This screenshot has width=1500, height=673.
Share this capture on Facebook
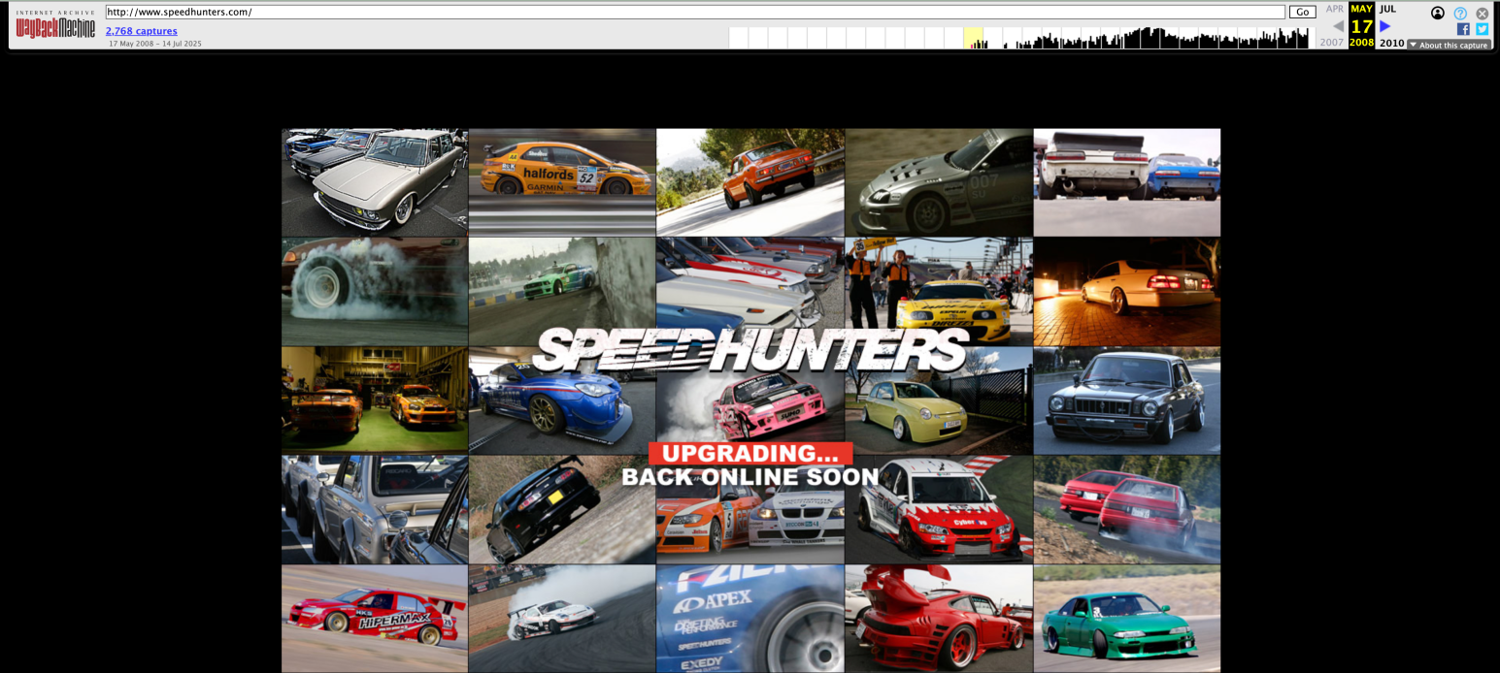point(1462,30)
